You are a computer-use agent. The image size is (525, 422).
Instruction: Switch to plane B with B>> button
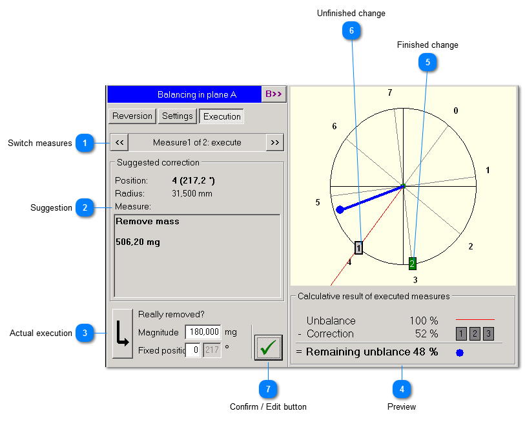(x=273, y=94)
